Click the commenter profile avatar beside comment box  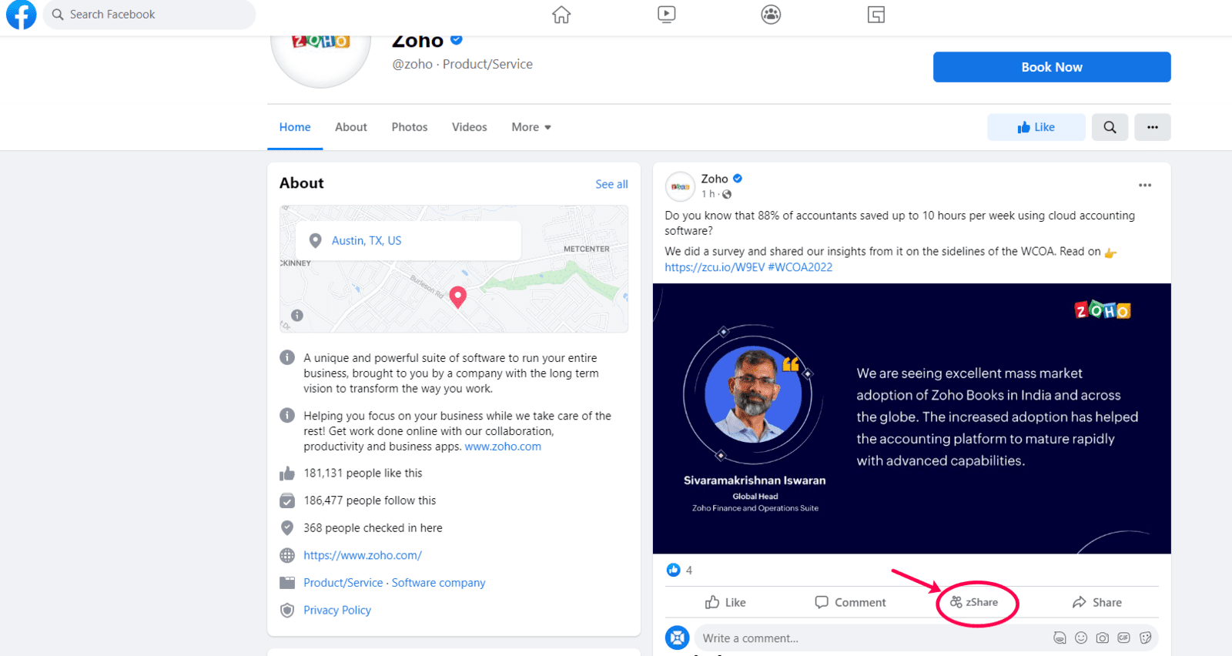click(678, 638)
